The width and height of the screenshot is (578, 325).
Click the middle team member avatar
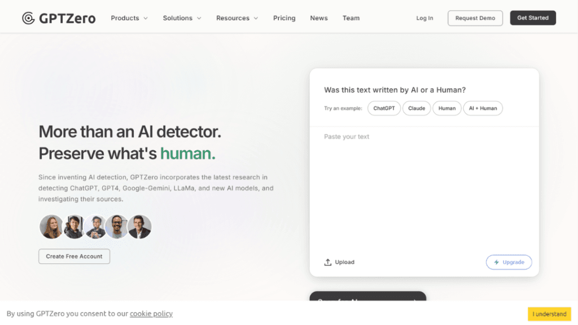coord(95,227)
